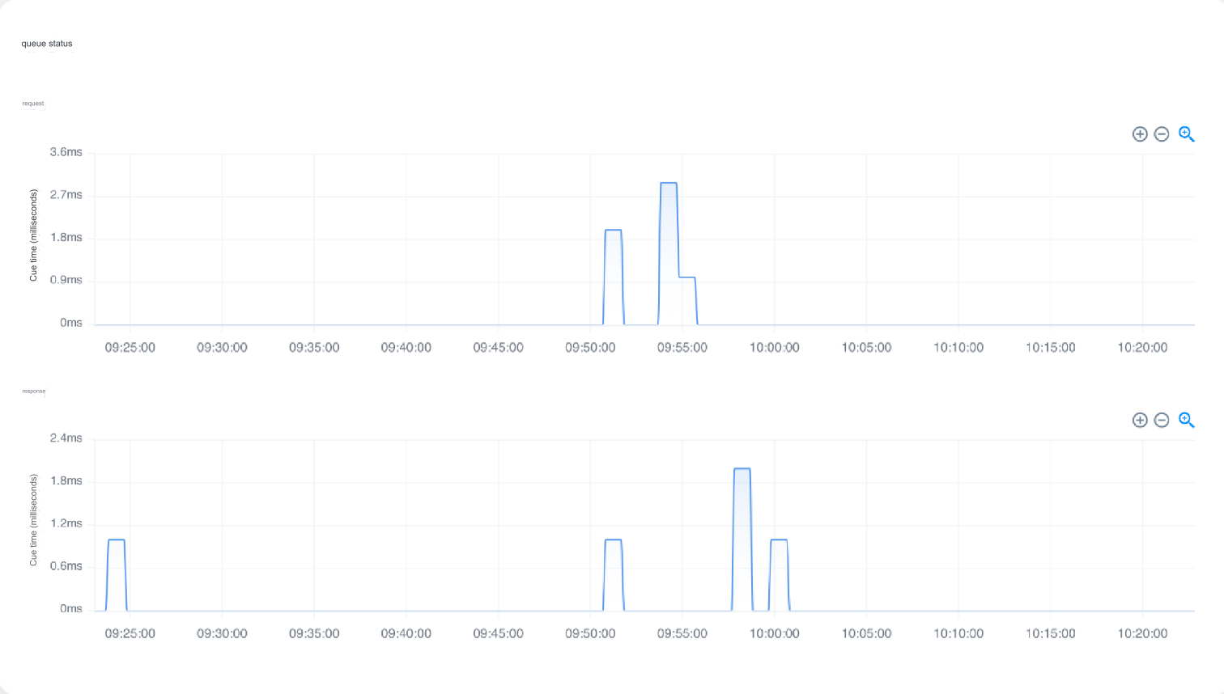Toggle the response series legend
The image size is (1224, 694).
[x=33, y=391]
